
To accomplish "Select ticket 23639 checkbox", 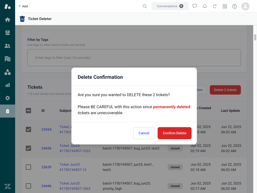I will click(x=28, y=167).
